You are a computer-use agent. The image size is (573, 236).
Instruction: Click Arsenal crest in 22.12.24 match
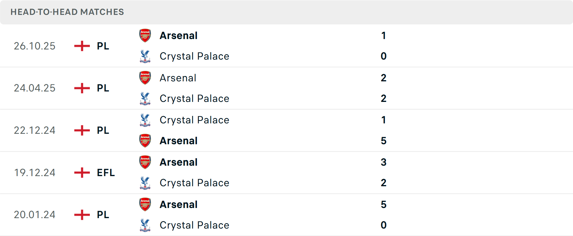click(x=145, y=141)
